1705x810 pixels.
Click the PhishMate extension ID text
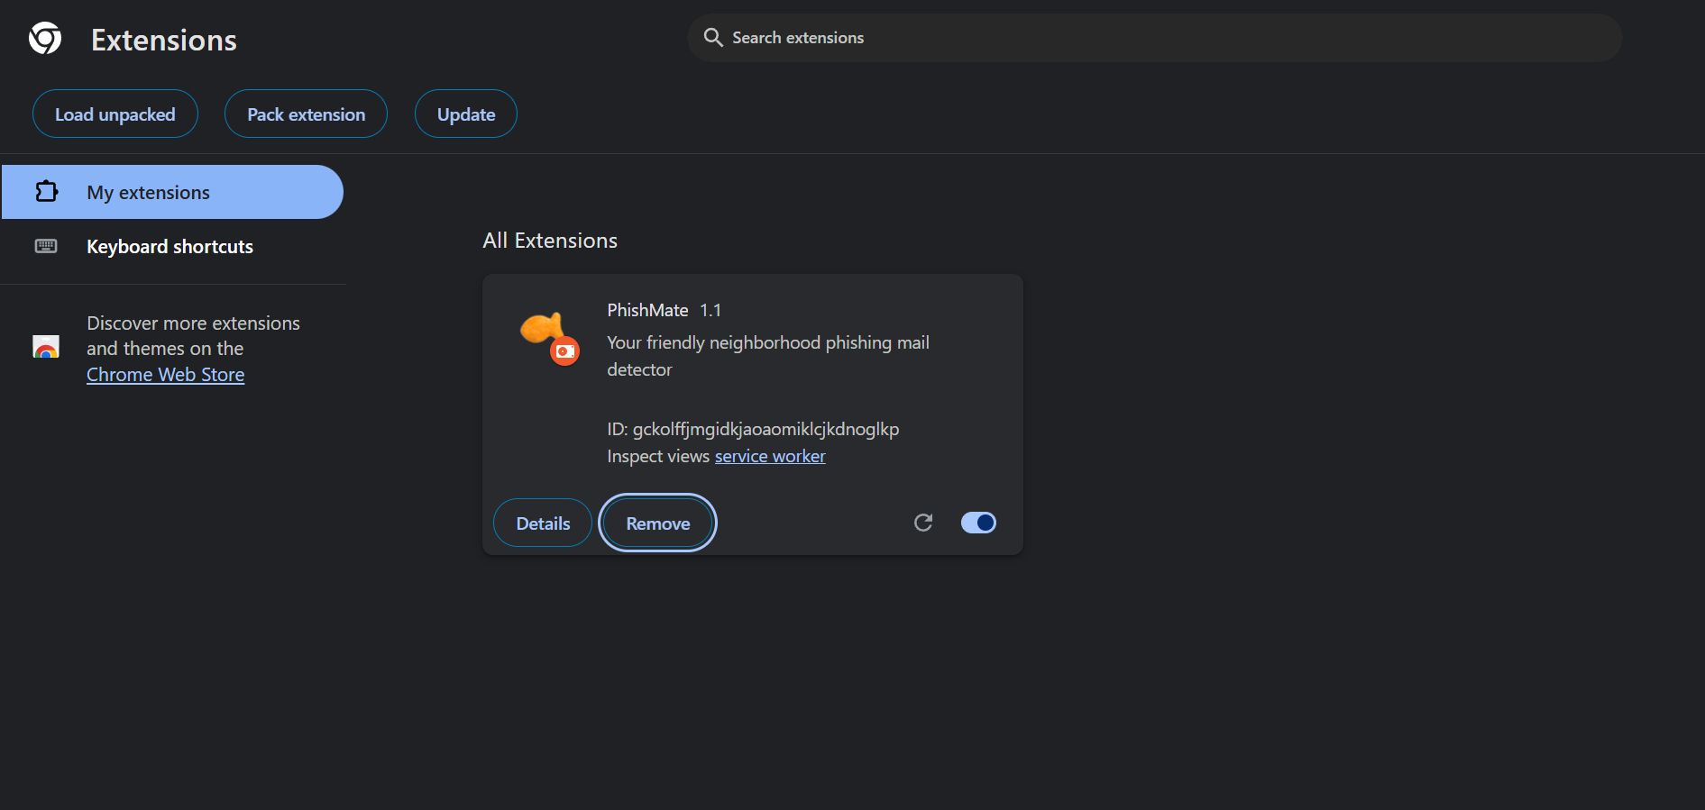tap(753, 430)
